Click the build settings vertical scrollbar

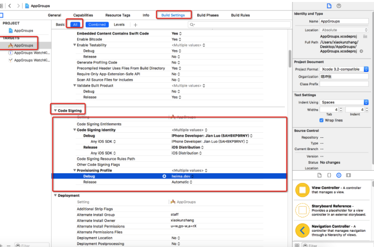pos(290,59)
